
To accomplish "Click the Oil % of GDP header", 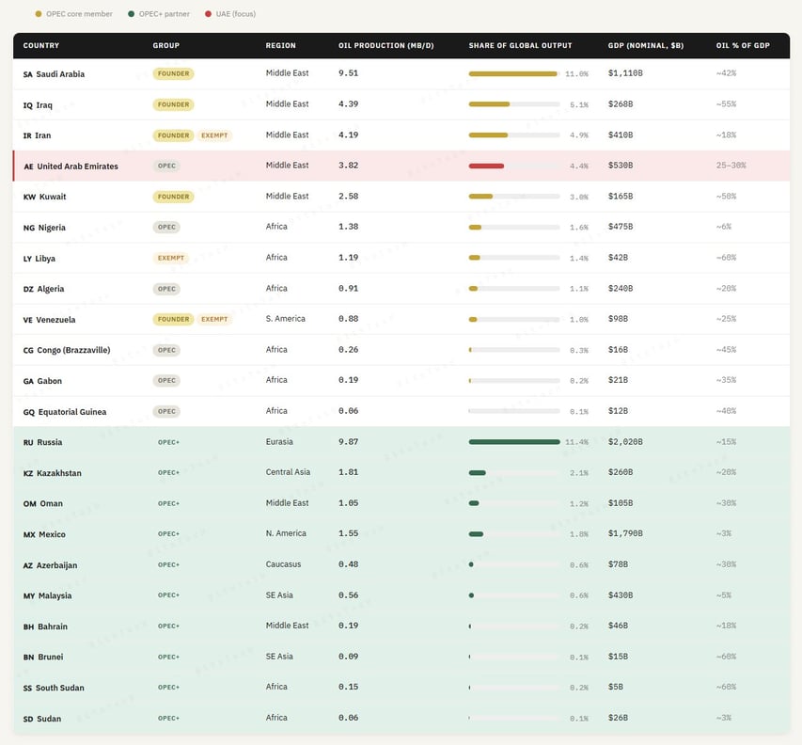I will (x=742, y=45).
